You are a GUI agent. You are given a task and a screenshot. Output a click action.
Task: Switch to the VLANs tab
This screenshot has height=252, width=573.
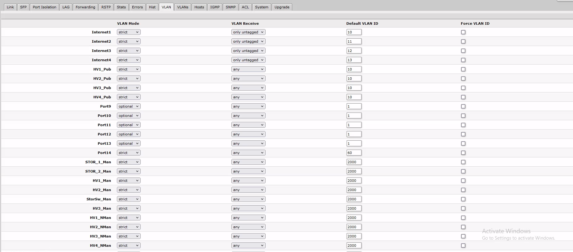(183, 7)
